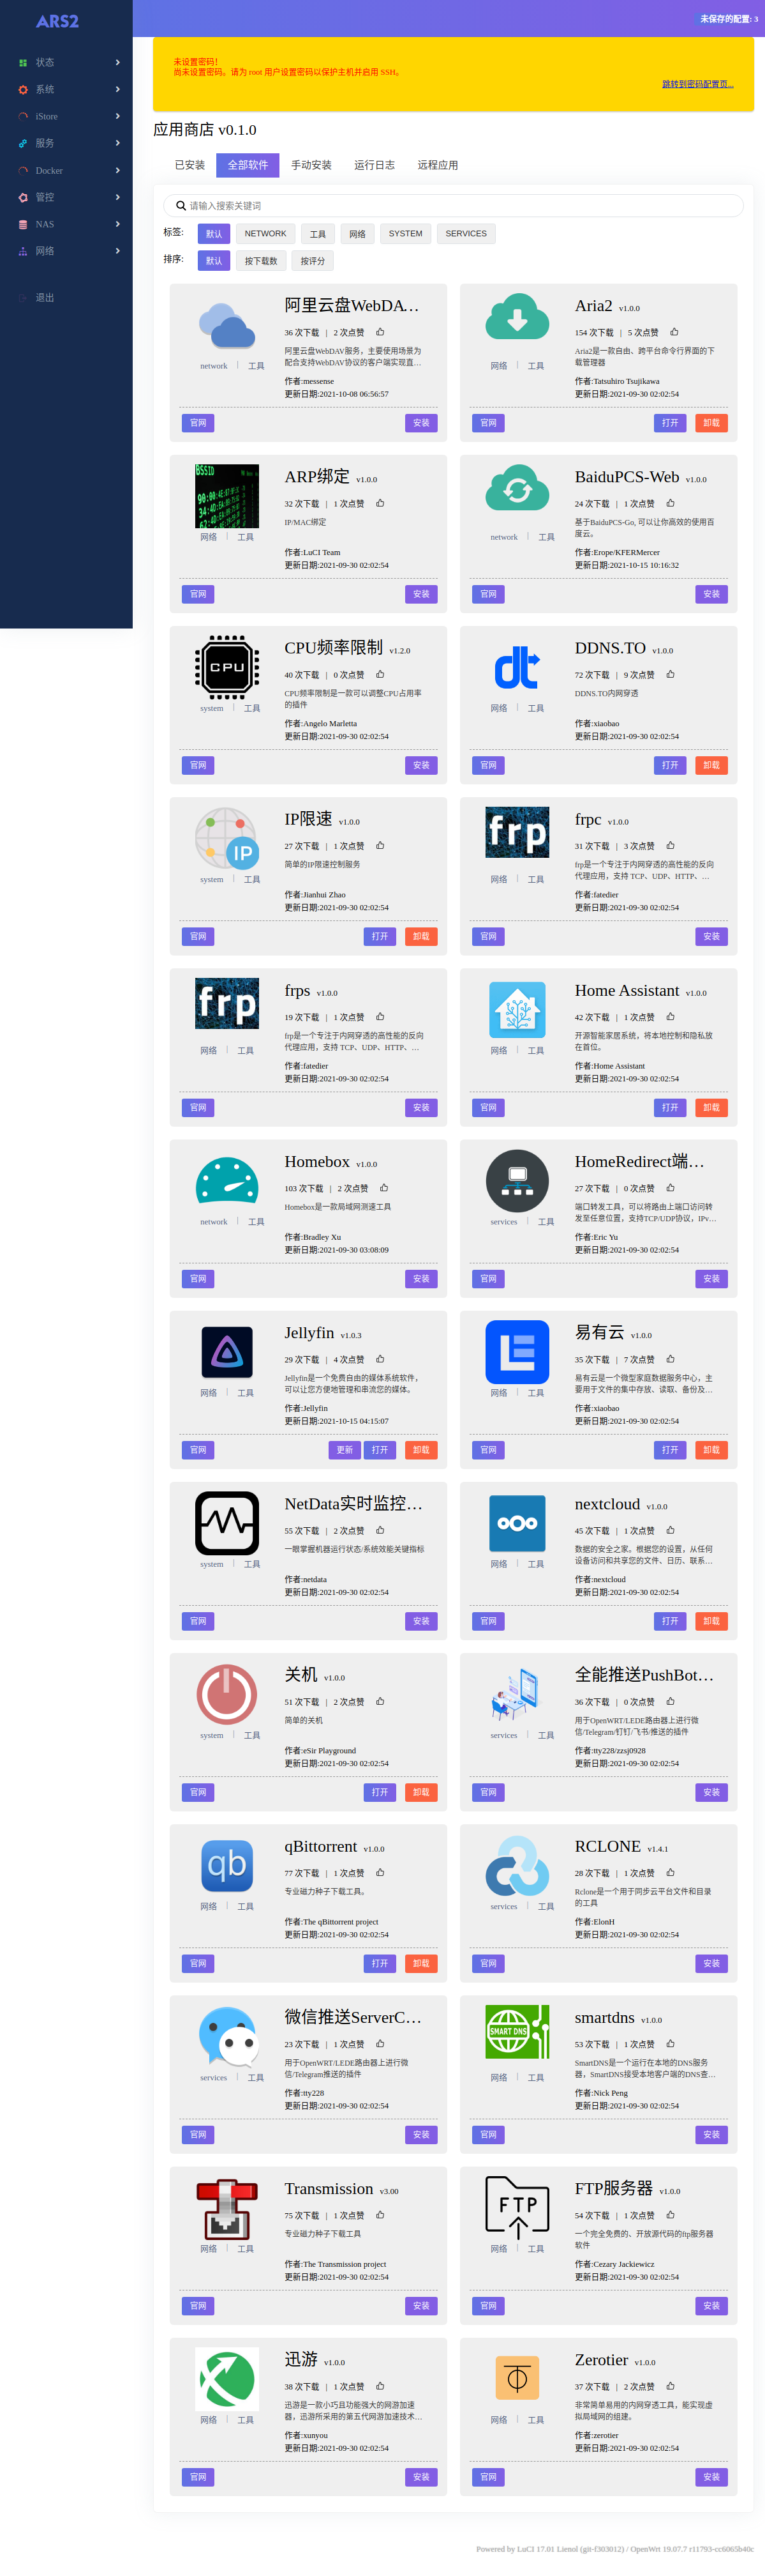Uninstall the Aria2 app

pos(711,423)
